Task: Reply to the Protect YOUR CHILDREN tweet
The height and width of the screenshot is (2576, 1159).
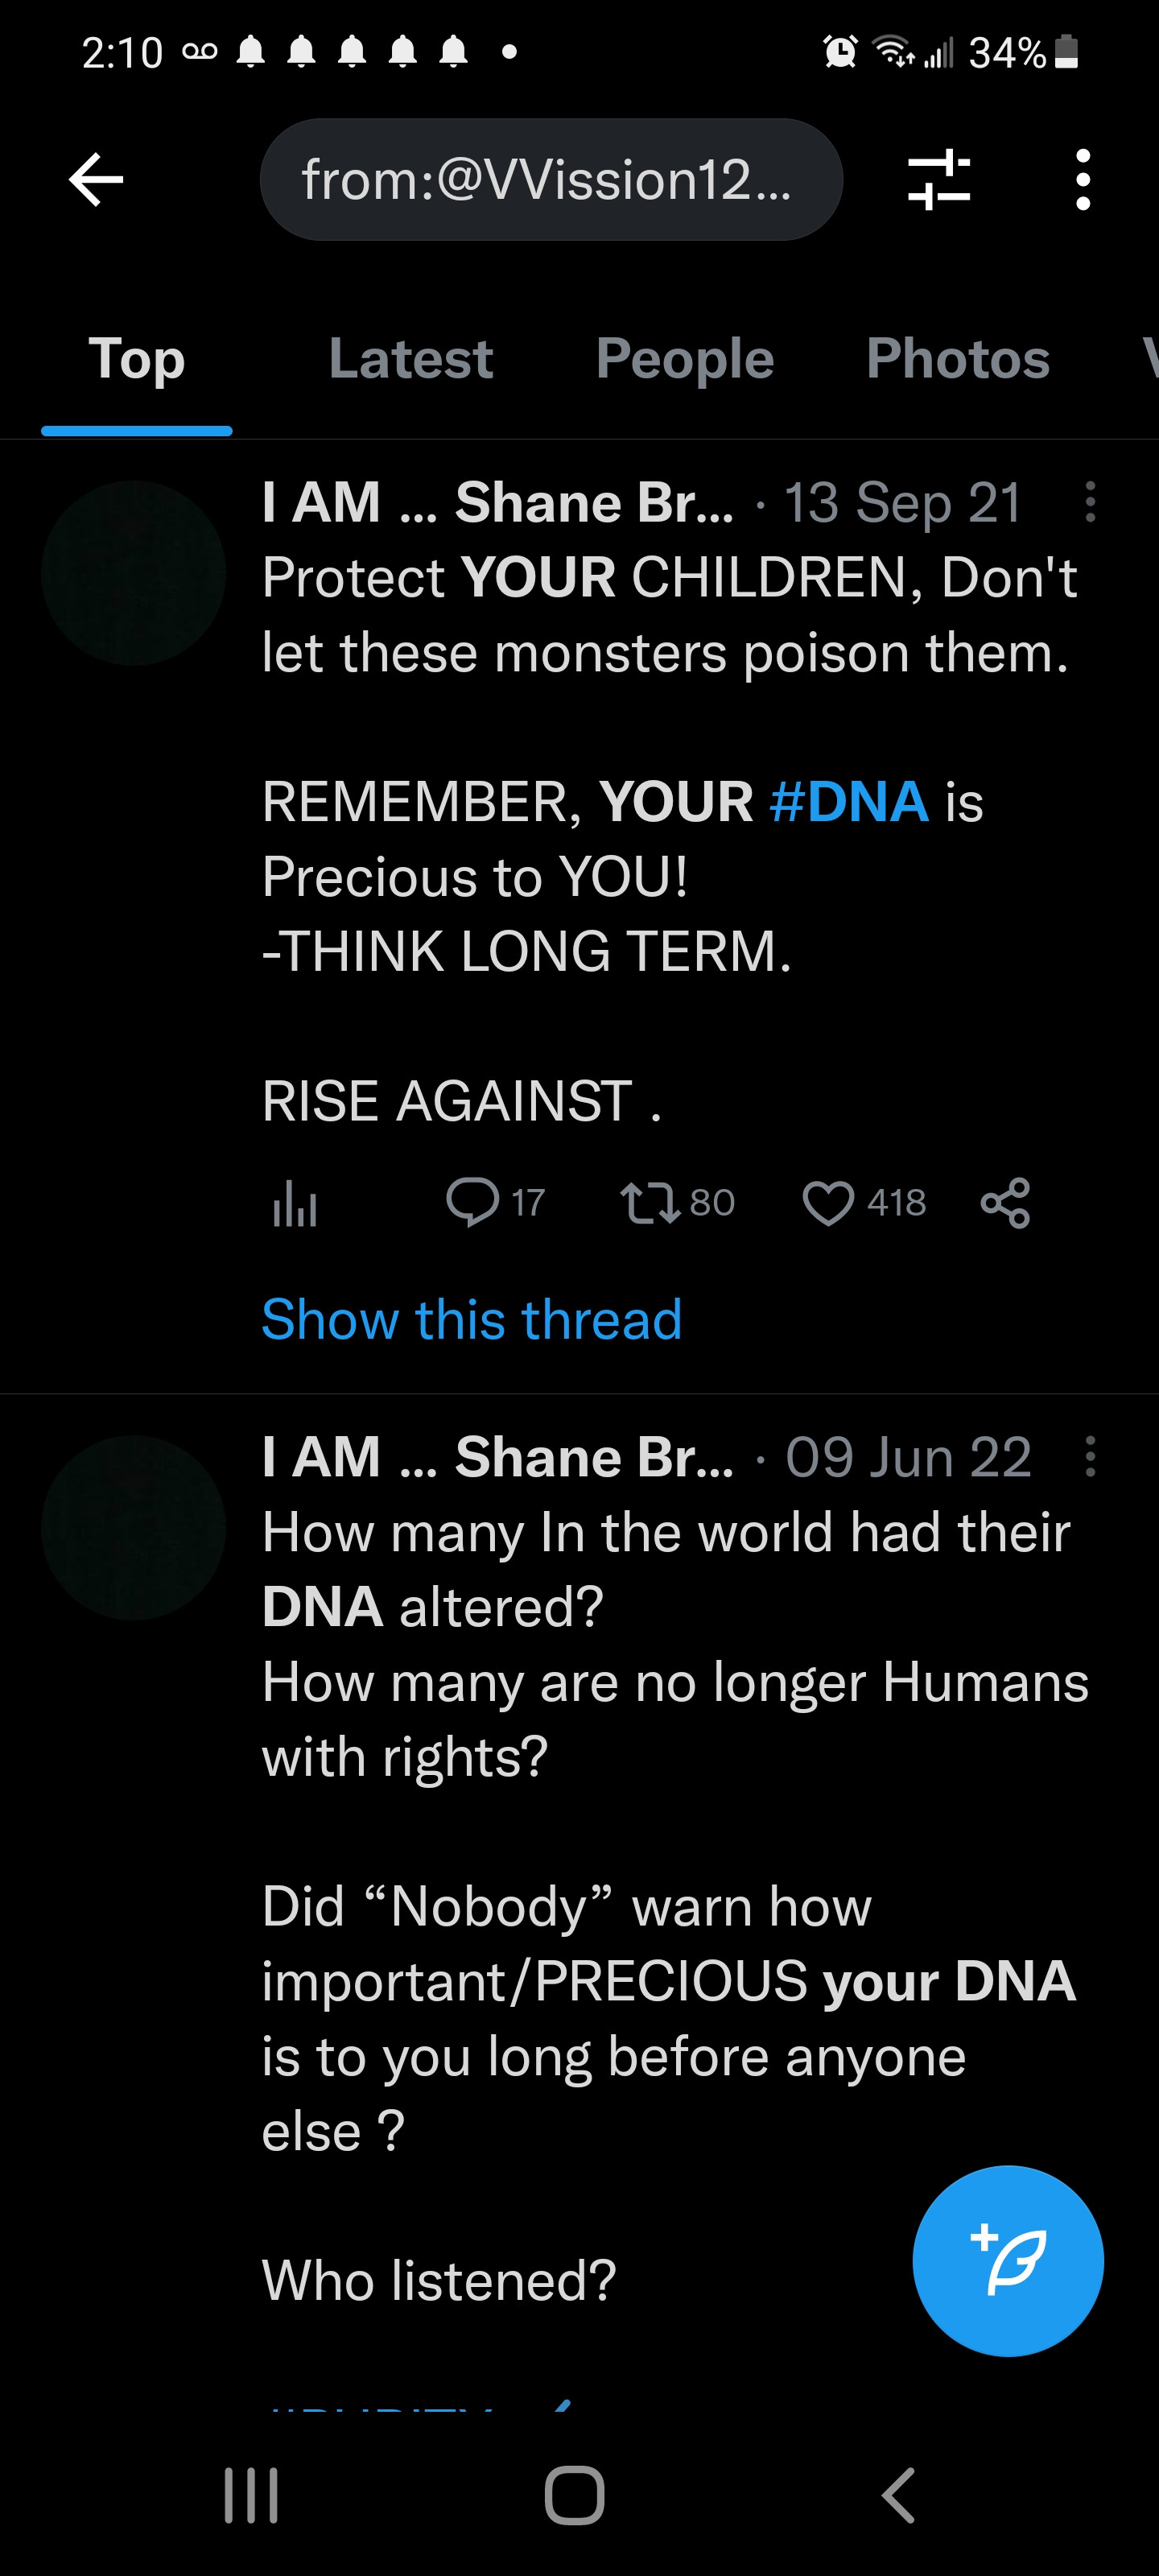Action: [473, 1202]
